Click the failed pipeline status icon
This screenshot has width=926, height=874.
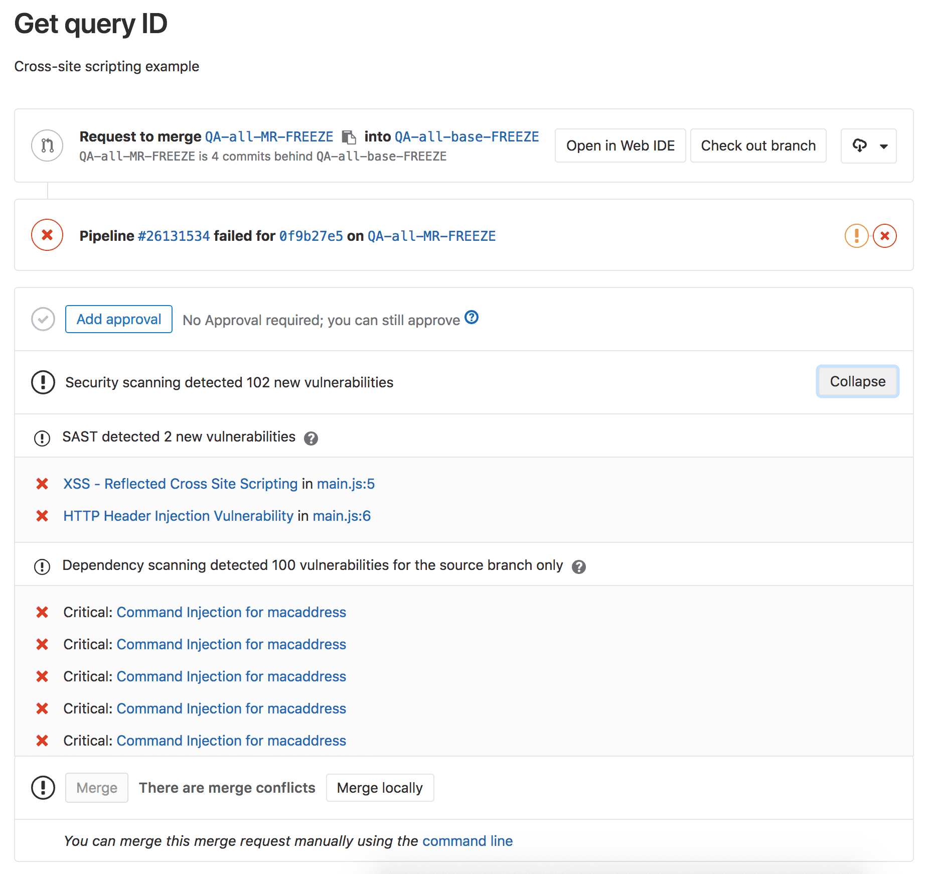tap(47, 235)
